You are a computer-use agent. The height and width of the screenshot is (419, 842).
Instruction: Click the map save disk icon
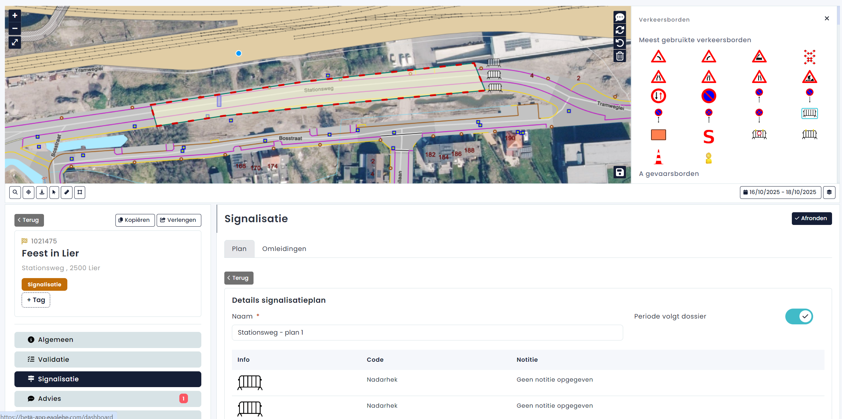[x=619, y=172]
